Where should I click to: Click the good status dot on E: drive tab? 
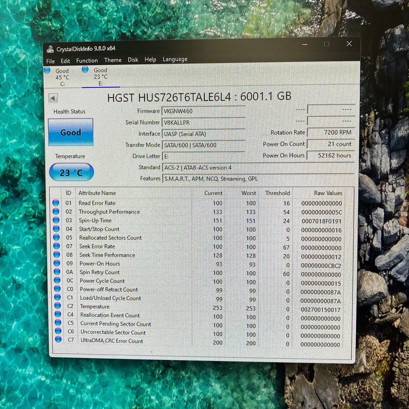[85, 69]
